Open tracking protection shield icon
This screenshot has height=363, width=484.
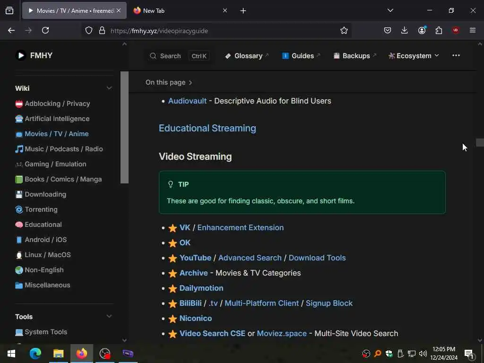(89, 31)
